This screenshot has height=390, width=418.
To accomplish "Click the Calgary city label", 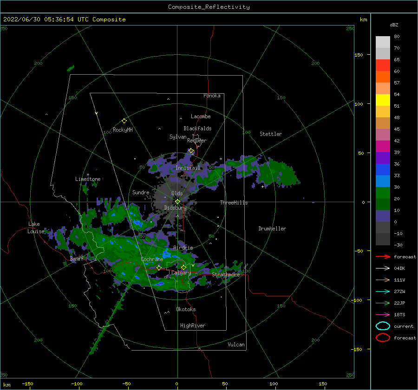I will [181, 273].
